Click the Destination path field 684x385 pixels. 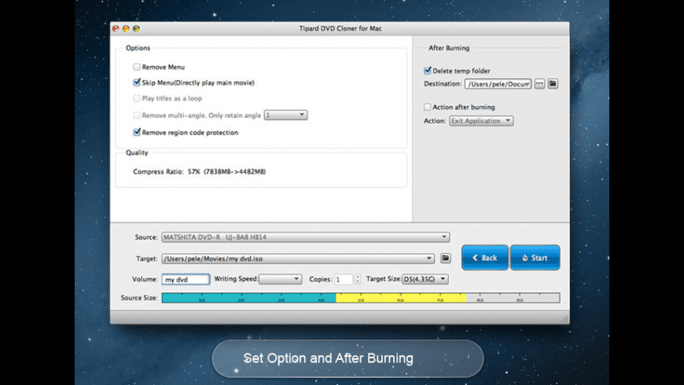498,84
